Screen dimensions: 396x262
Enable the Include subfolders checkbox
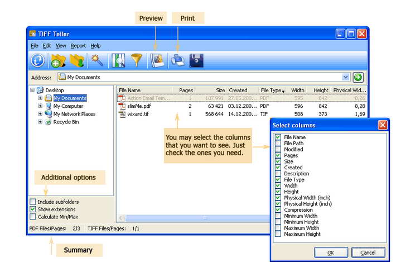33,202
